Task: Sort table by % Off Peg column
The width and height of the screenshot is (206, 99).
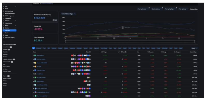Action: (104, 52)
